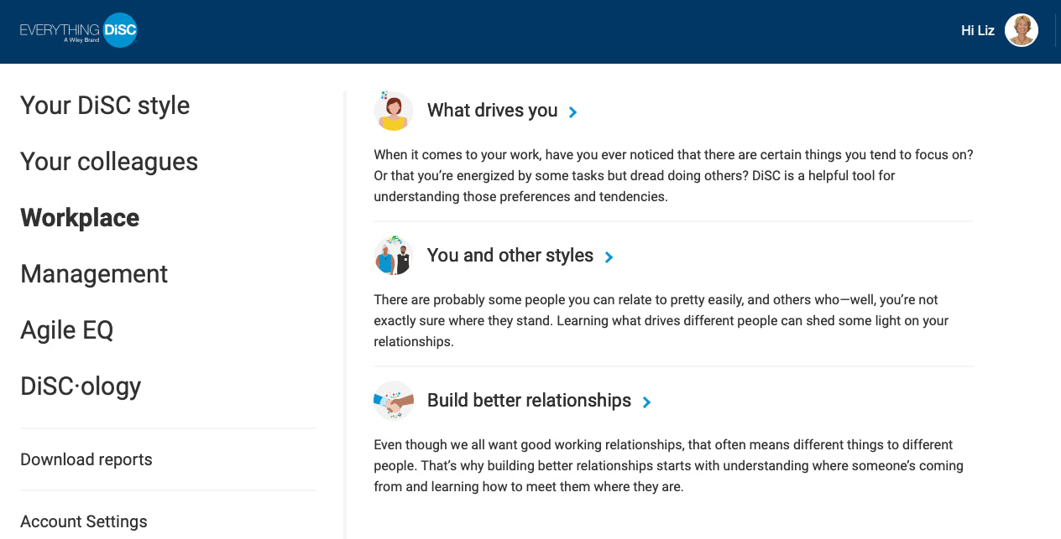This screenshot has width=1061, height=539.
Task: Click the You and other styles people icon
Action: (393, 256)
